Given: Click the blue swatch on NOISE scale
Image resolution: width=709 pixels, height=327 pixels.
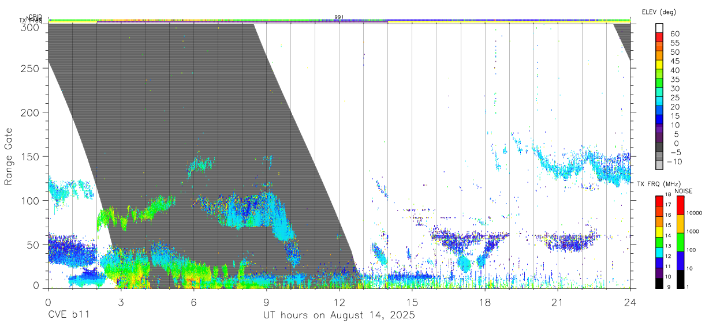Looking at the screenshot, I should (680, 261).
